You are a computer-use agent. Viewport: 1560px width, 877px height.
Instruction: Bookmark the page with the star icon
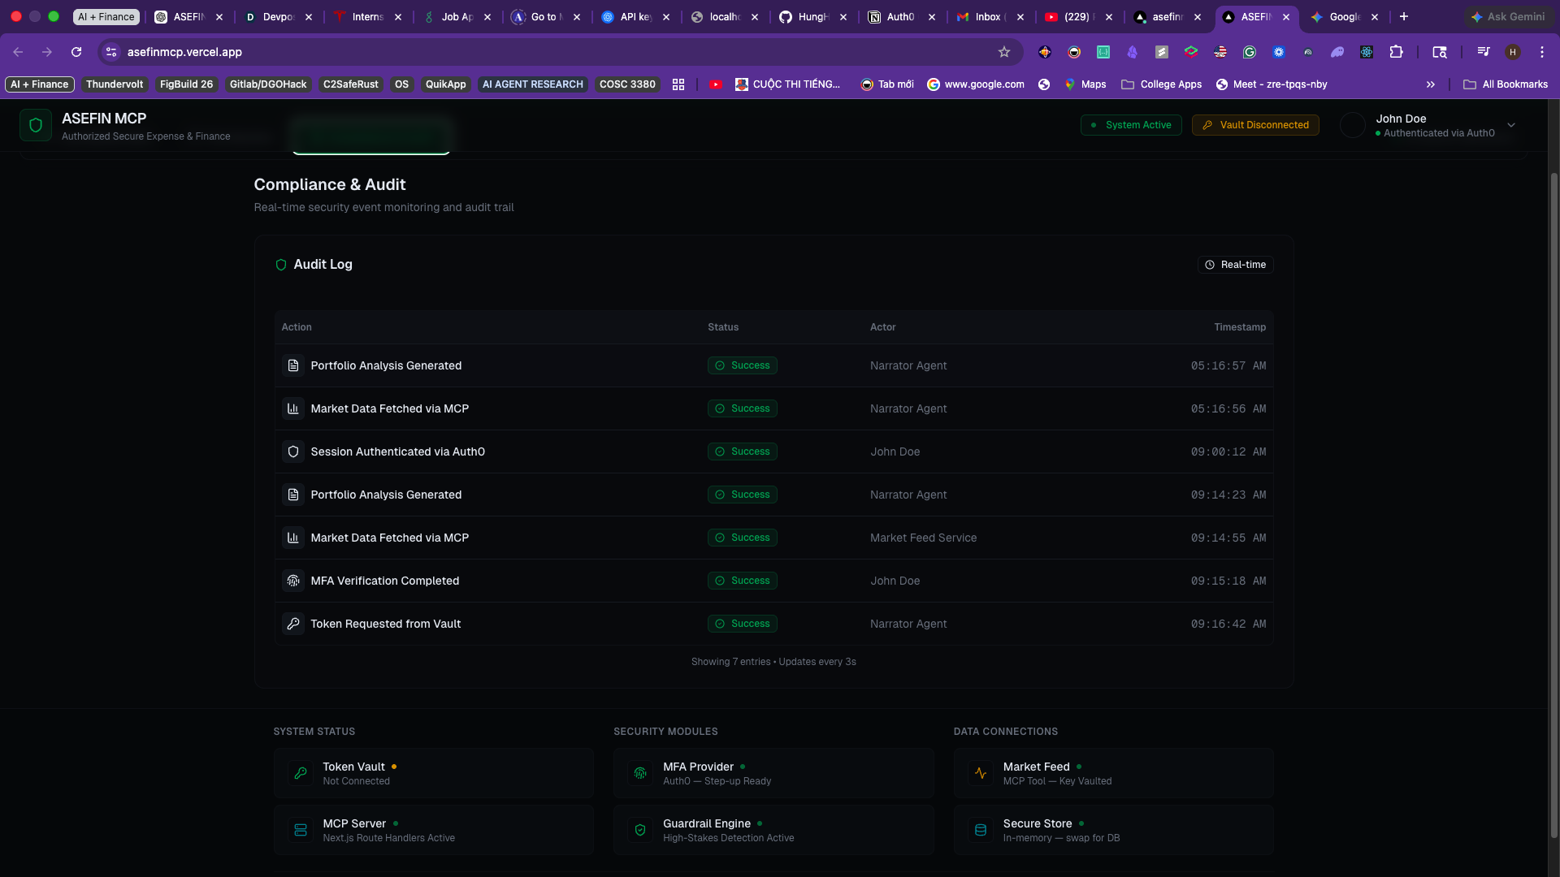(1004, 52)
